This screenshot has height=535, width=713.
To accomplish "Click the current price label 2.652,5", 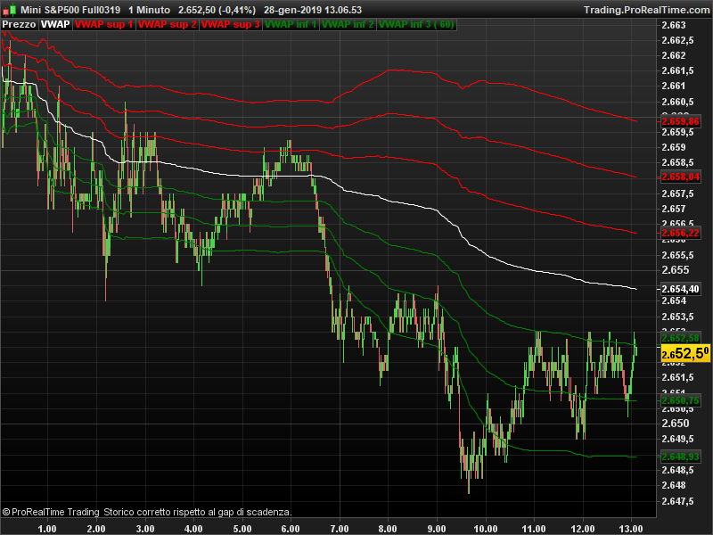I will (x=685, y=353).
